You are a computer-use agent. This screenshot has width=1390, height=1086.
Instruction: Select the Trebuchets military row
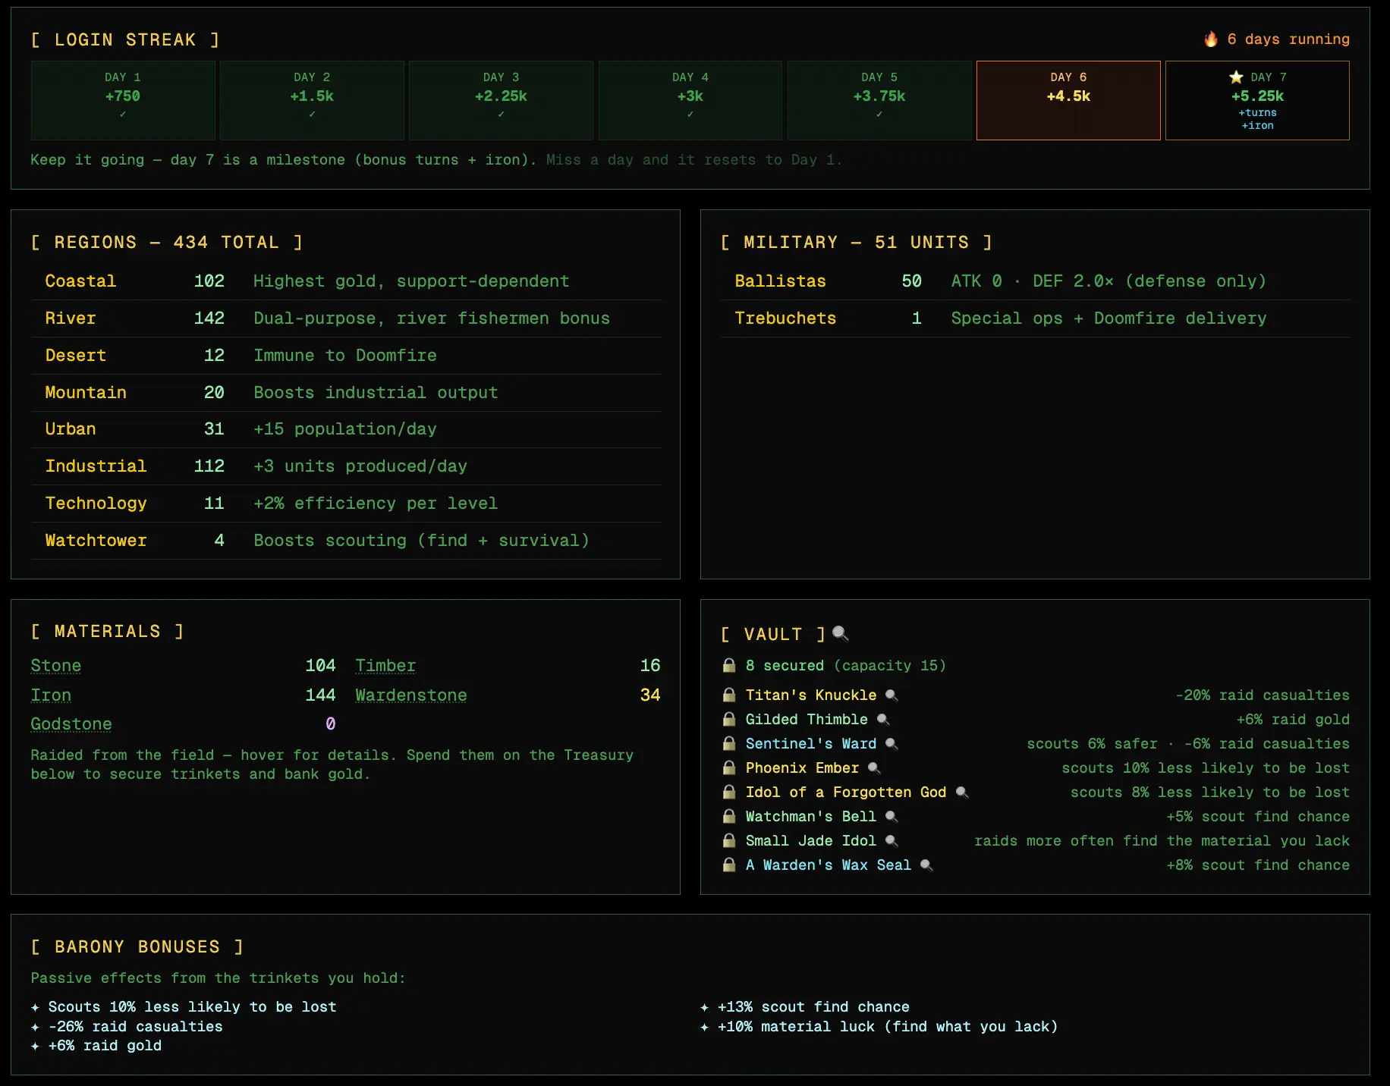pos(1035,319)
